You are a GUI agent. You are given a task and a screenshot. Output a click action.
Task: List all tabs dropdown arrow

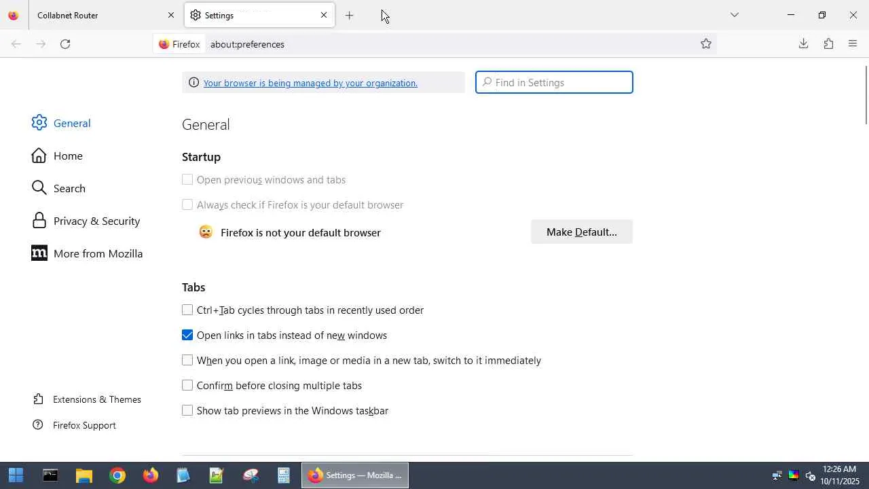(x=735, y=15)
